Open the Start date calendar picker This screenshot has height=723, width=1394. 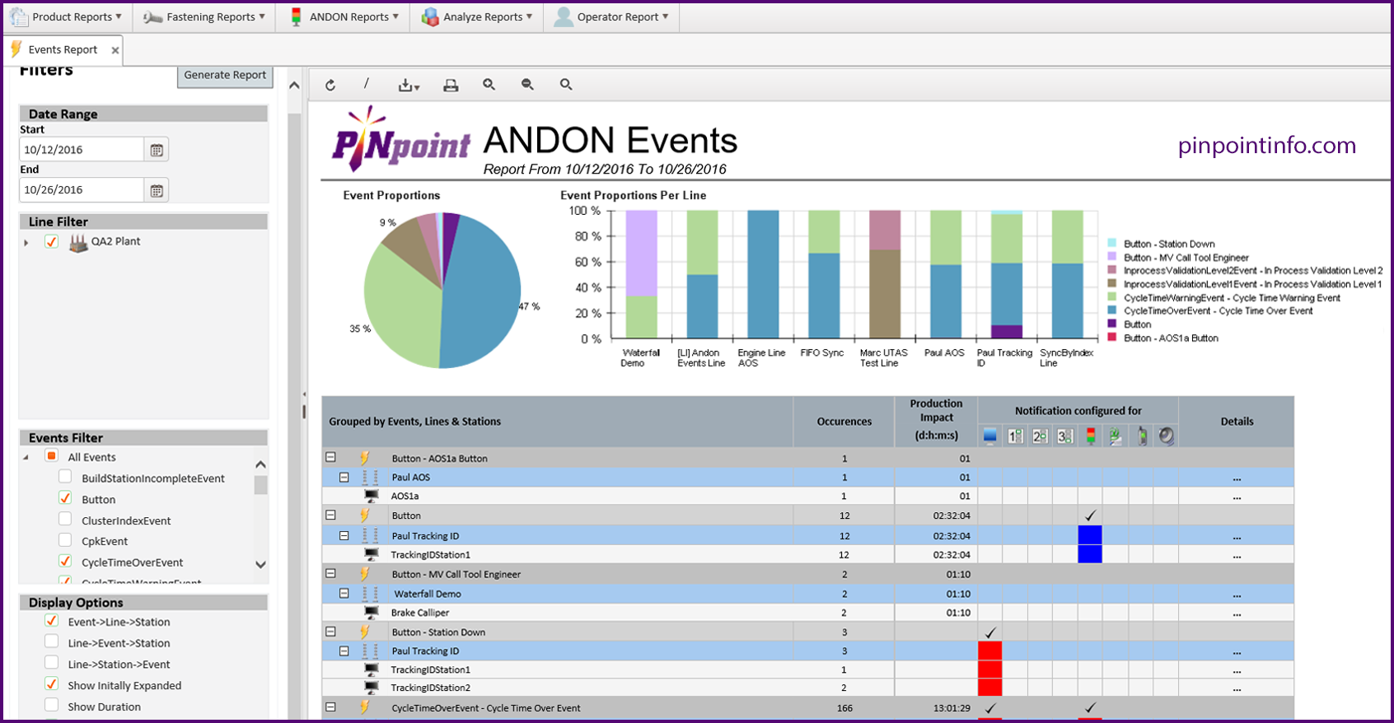(157, 150)
